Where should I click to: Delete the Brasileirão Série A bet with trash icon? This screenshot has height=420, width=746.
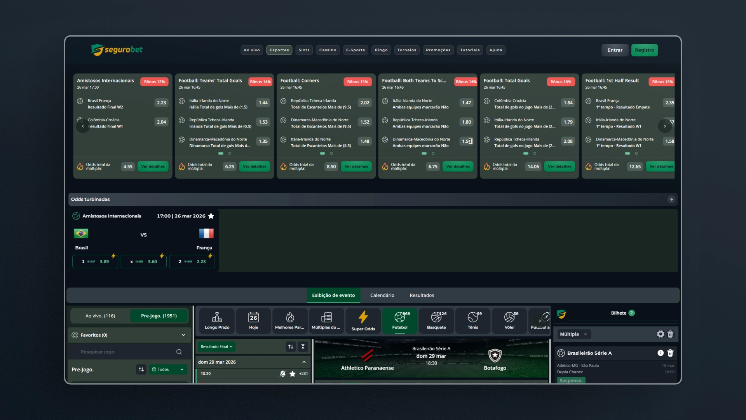click(x=670, y=353)
